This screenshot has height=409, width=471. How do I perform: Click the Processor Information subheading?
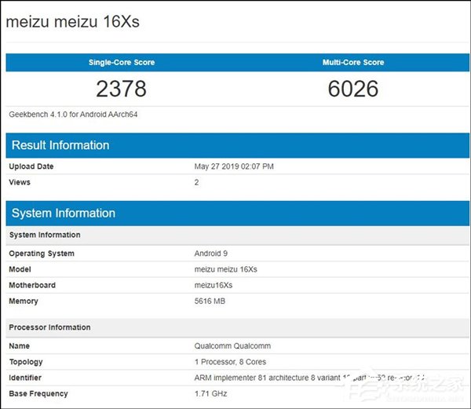pyautogui.click(x=49, y=327)
